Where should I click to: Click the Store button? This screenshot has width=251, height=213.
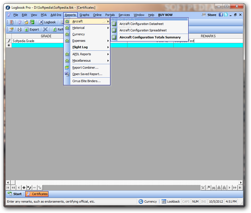pyautogui.click(x=209, y=15)
